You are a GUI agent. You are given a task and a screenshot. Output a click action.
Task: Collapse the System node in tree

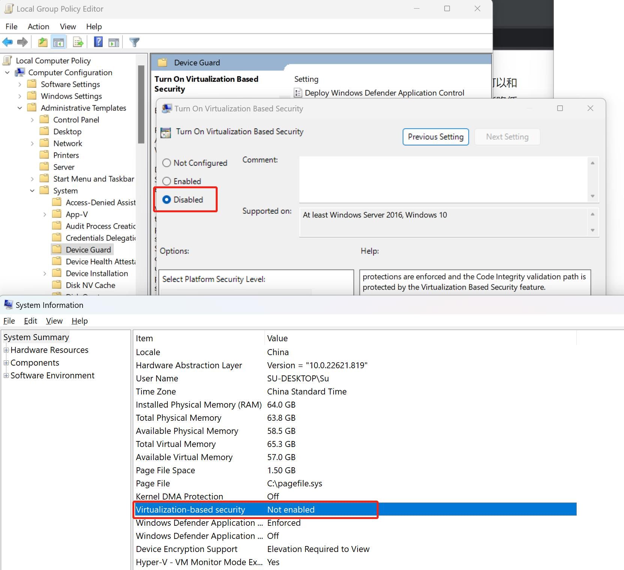pos(32,190)
